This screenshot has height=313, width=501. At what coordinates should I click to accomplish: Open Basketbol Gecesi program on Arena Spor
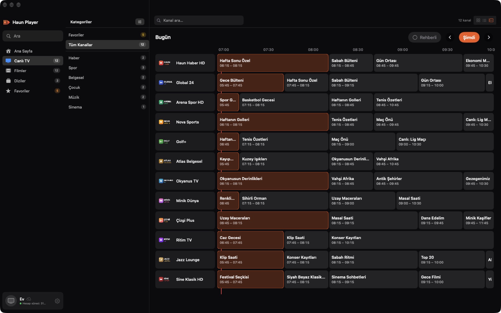coord(284,102)
